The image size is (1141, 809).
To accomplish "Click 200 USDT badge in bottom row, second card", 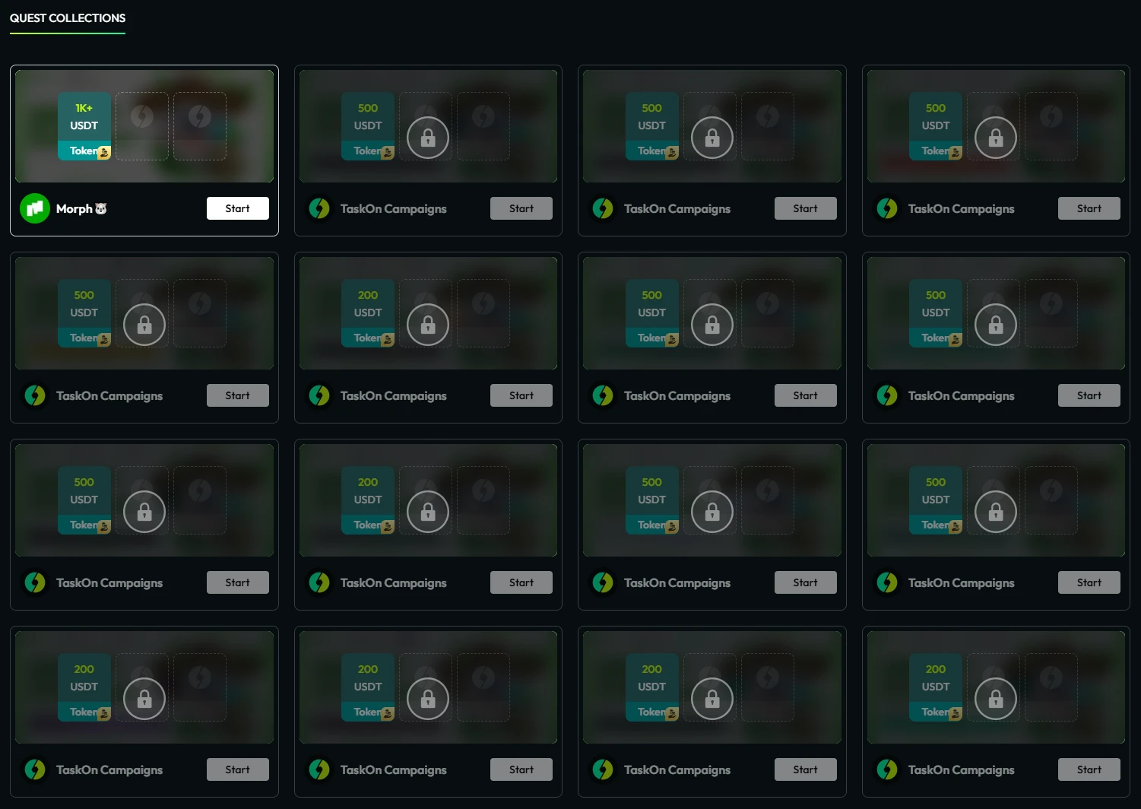I will 368,687.
